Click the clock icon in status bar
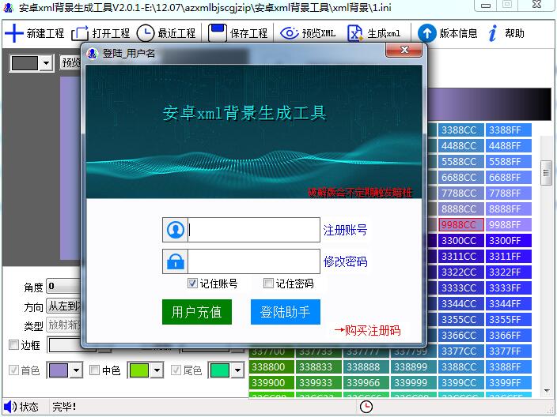Image resolution: width=557 pixels, height=417 pixels. (x=366, y=407)
